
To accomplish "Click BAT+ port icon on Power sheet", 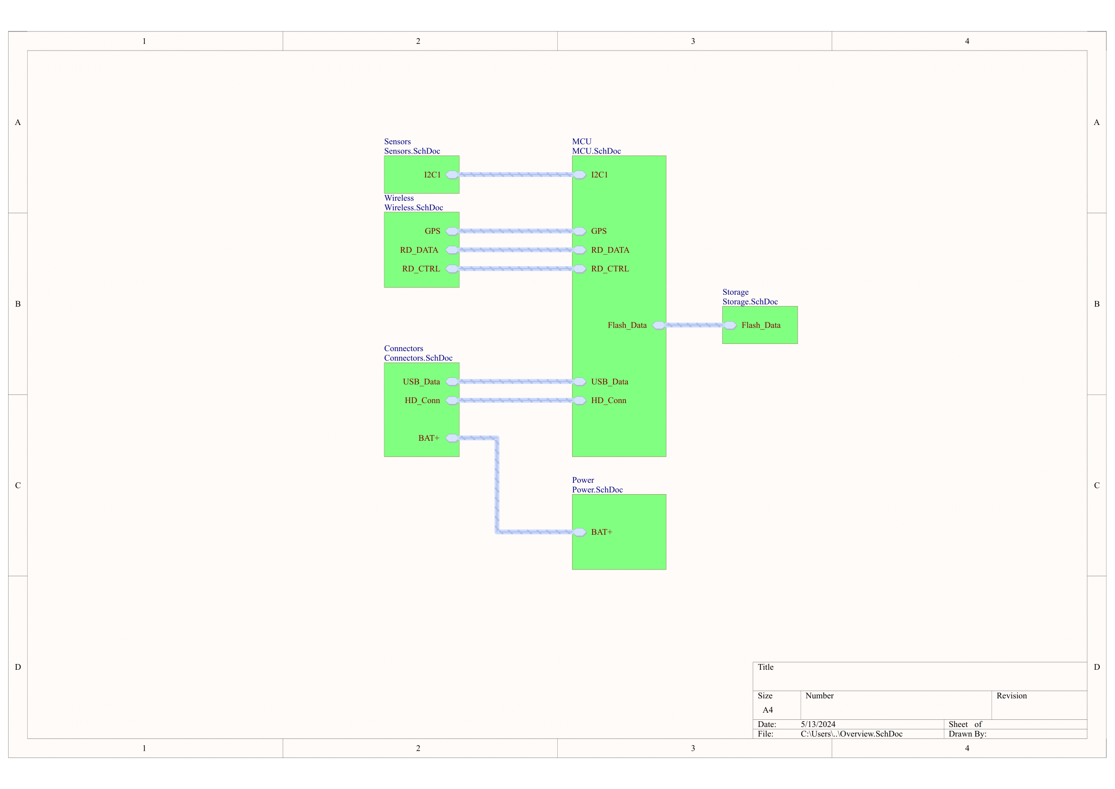I will (x=579, y=532).
